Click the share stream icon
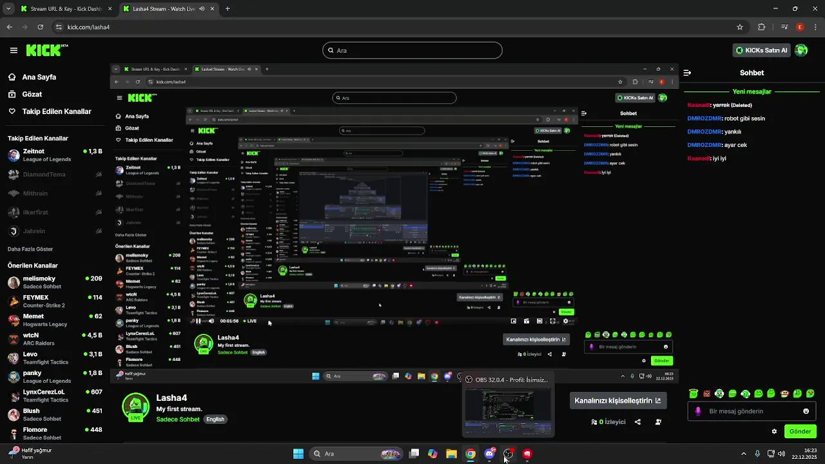The width and height of the screenshot is (825, 464). tap(637, 422)
